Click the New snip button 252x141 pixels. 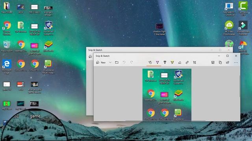(101, 63)
